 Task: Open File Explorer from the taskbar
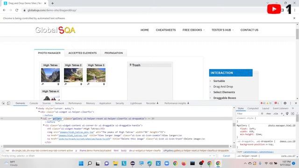coord(115,163)
